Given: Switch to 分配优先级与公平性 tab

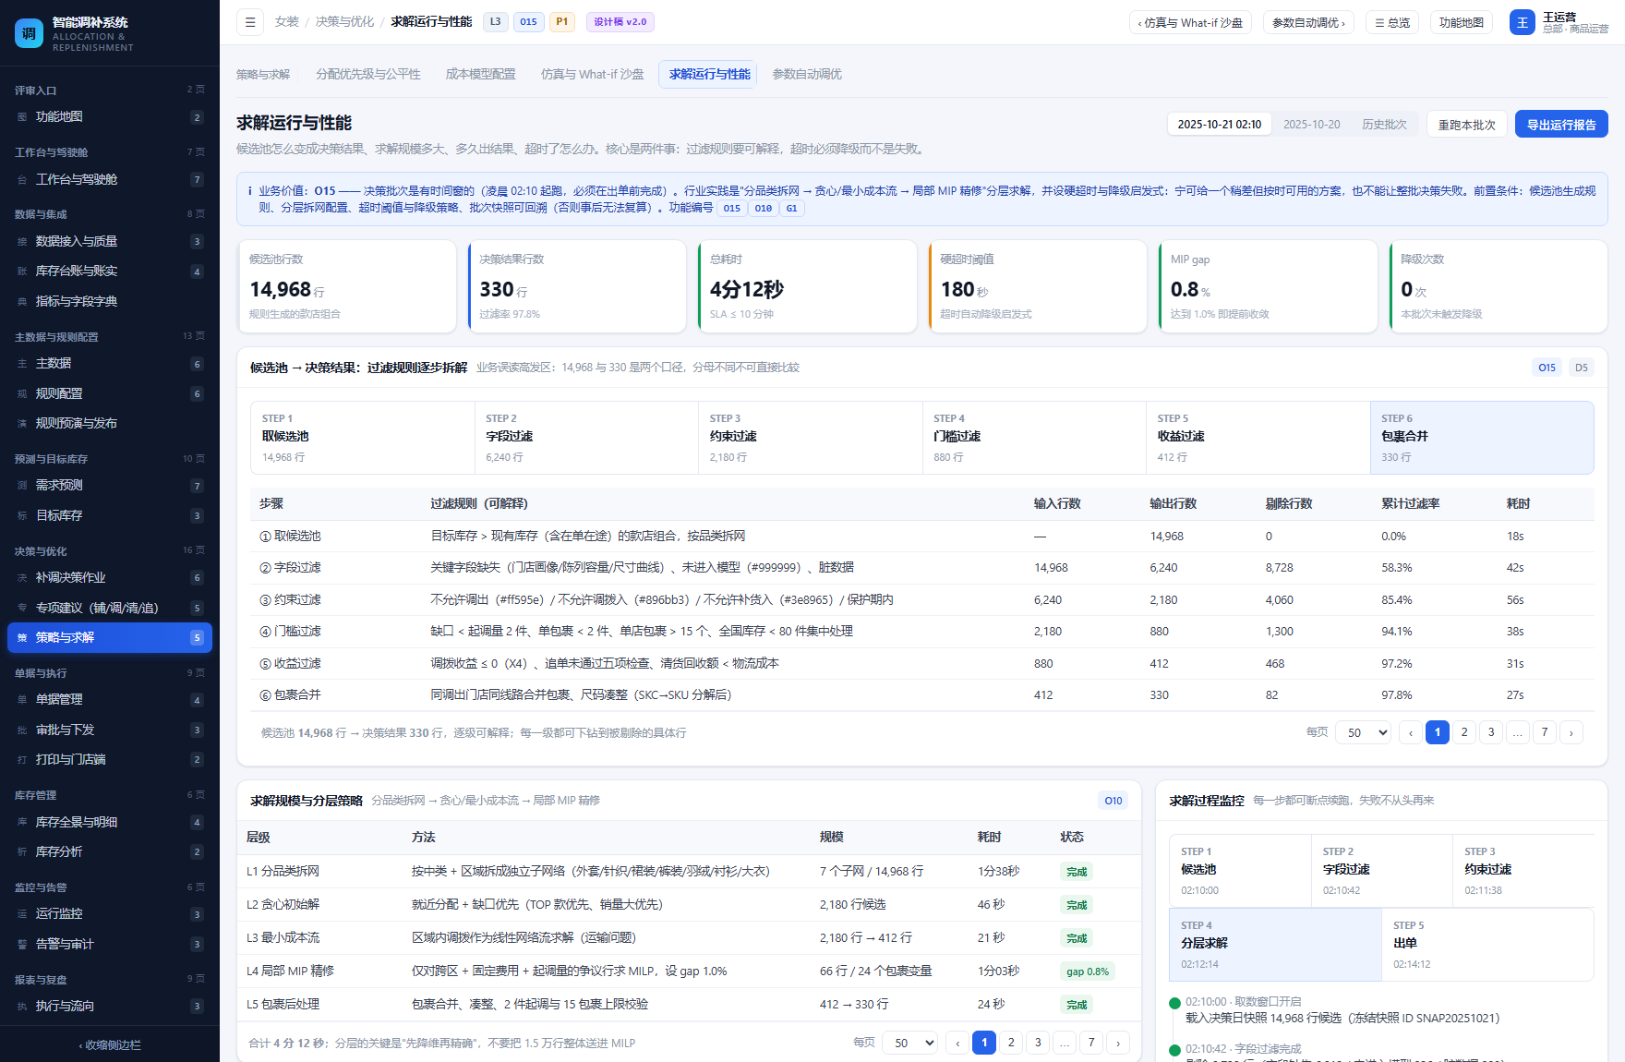Looking at the screenshot, I should (368, 74).
